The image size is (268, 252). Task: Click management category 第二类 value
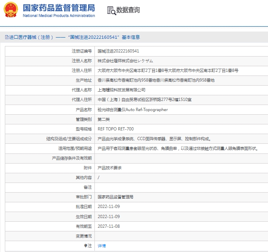(x=104, y=119)
